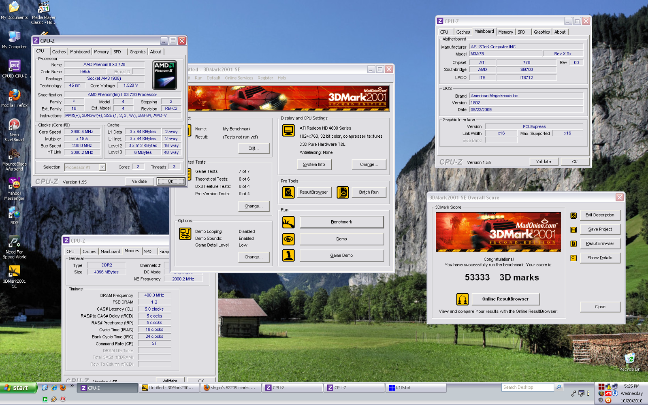This screenshot has height=405, width=648.
Task: Click the display settings monitor icon
Action: pyautogui.click(x=288, y=130)
